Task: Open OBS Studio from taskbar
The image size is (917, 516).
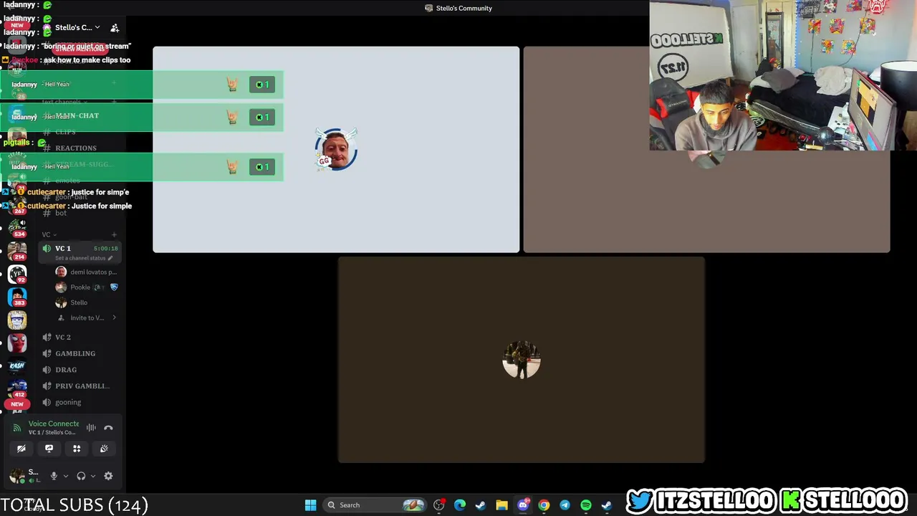Action: click(439, 505)
